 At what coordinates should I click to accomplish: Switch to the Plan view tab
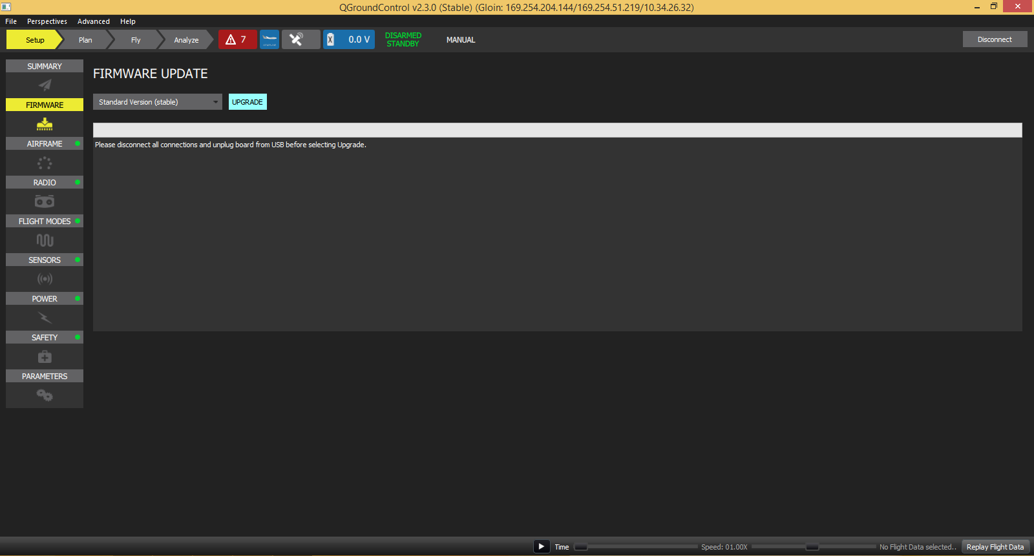tap(85, 40)
